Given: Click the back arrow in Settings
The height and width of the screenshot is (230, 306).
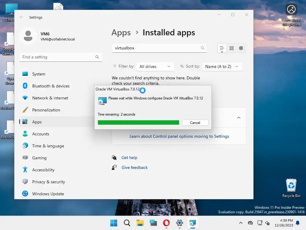Looking at the screenshot, I should 22,17.
